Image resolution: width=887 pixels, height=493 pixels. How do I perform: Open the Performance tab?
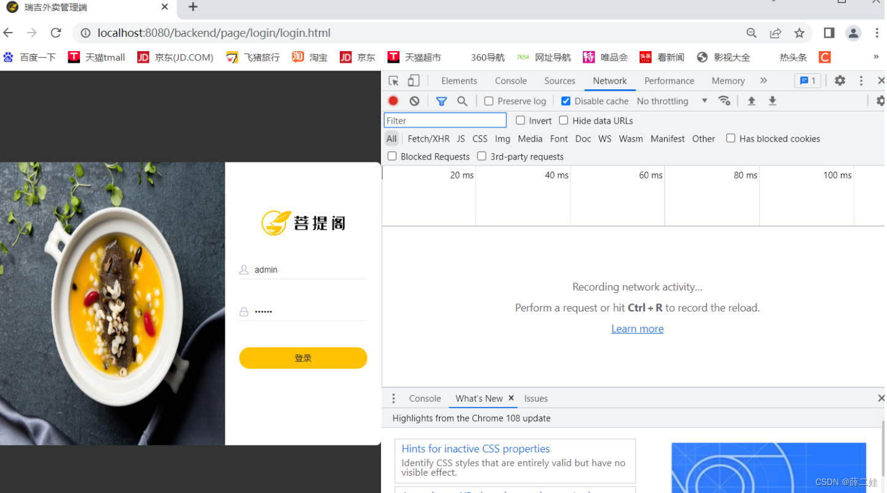pos(669,81)
